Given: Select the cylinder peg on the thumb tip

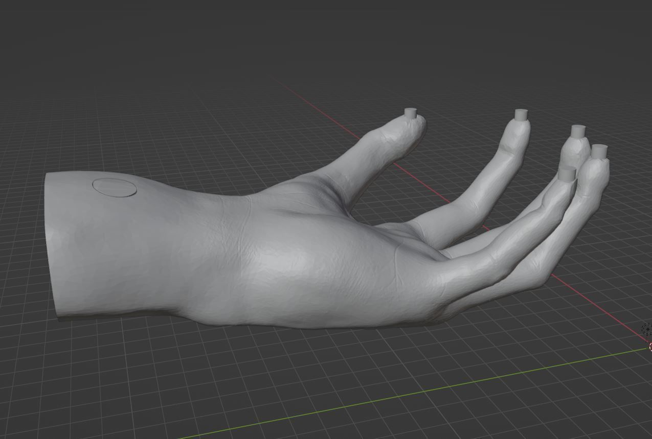Looking at the screenshot, I should (411, 113).
